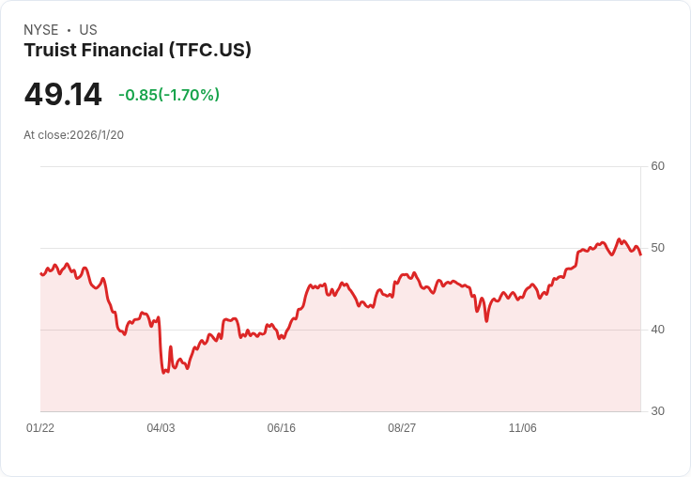This screenshot has width=691, height=477.
Task: Select the 01/22 date on x-axis
Action: point(40,428)
